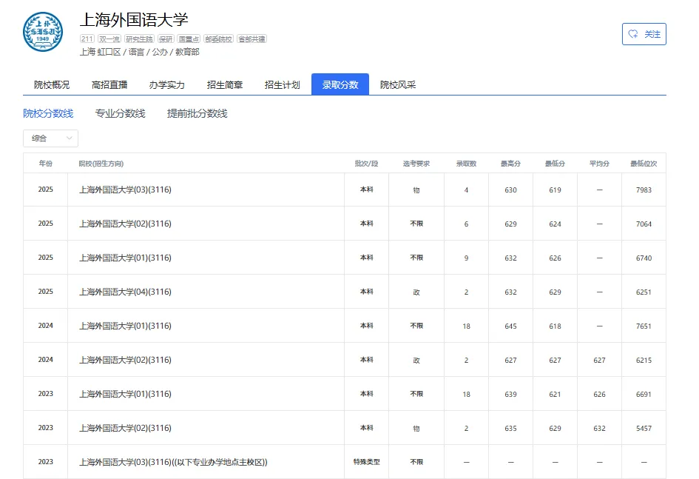Click lowest rank value 6691

point(644,395)
